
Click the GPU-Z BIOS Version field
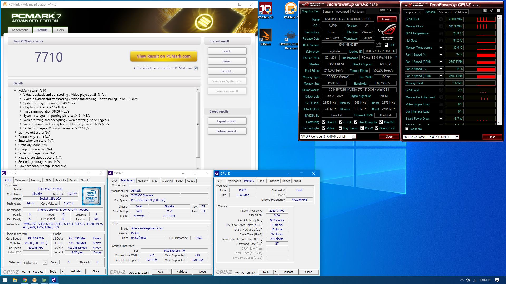[x=348, y=45]
